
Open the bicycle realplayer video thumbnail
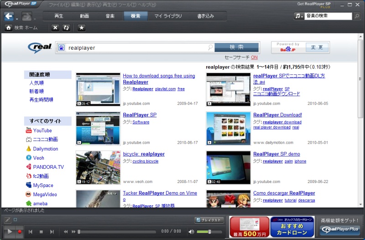98,167
